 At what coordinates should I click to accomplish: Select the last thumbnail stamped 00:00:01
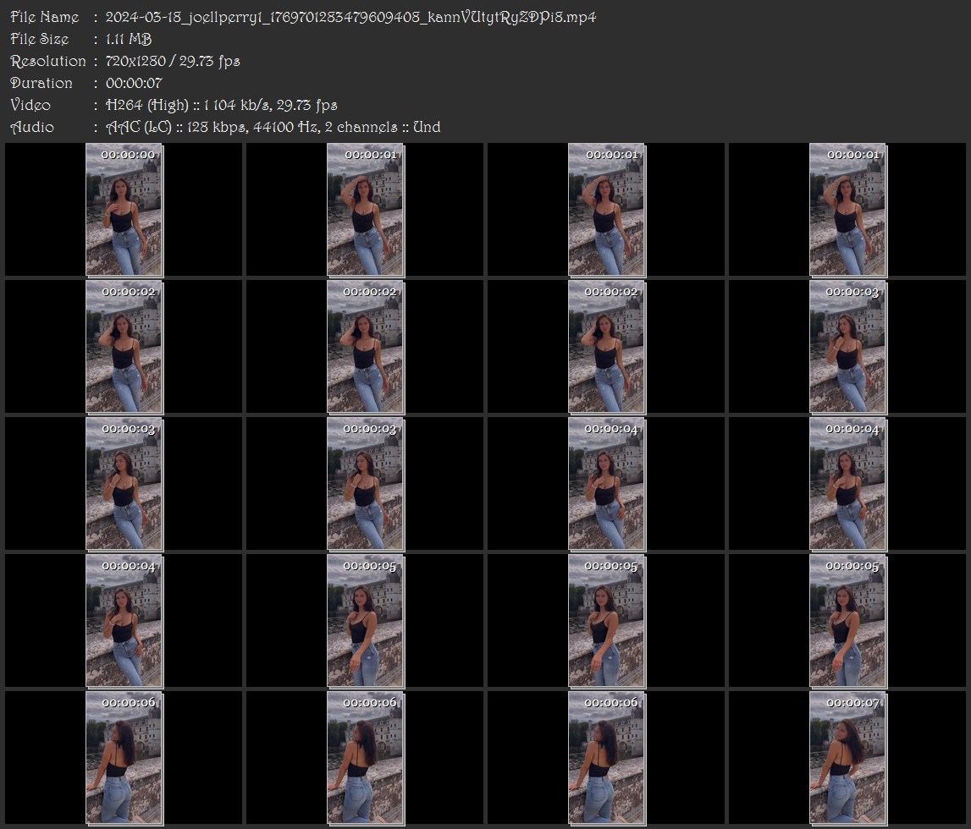coord(847,210)
